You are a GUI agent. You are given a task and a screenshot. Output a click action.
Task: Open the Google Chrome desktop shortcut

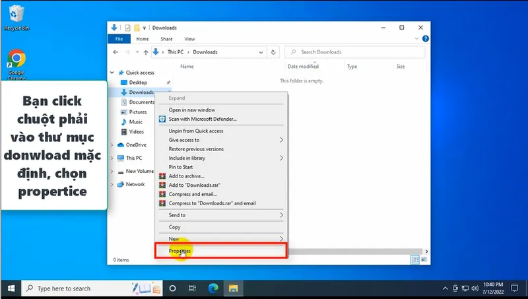(x=16, y=65)
